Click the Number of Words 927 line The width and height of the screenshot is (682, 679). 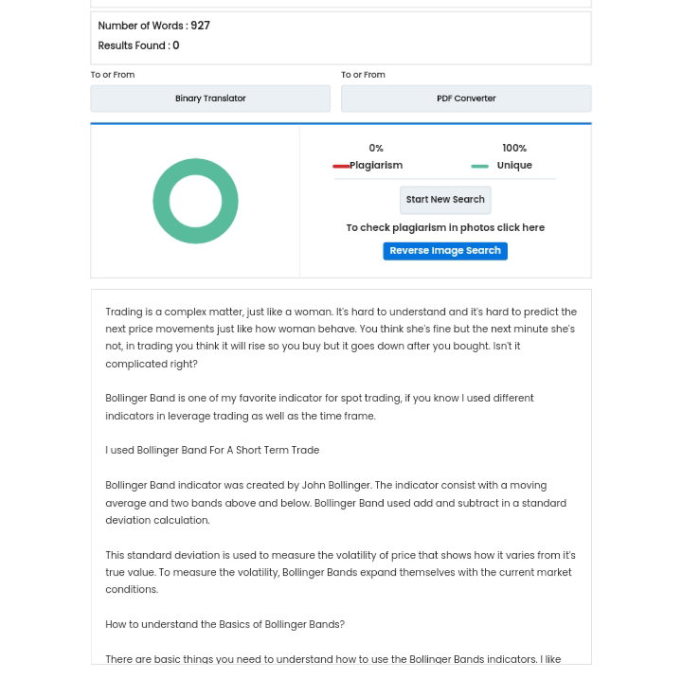tap(154, 26)
